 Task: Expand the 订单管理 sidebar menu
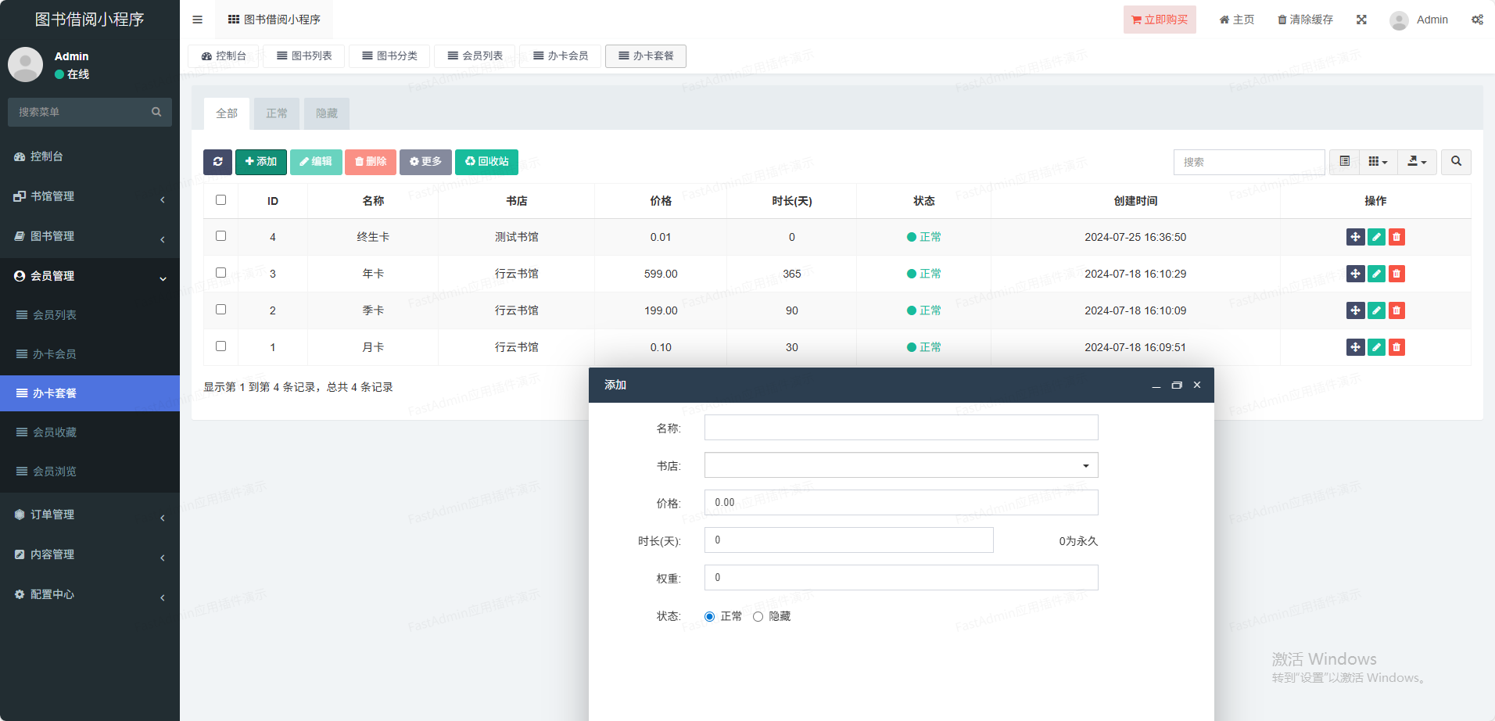90,515
